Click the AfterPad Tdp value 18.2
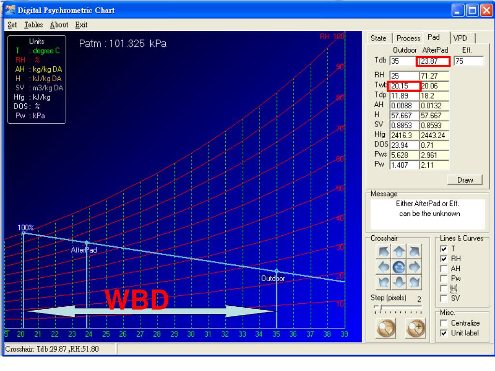This screenshot has height=371, width=495. [434, 96]
